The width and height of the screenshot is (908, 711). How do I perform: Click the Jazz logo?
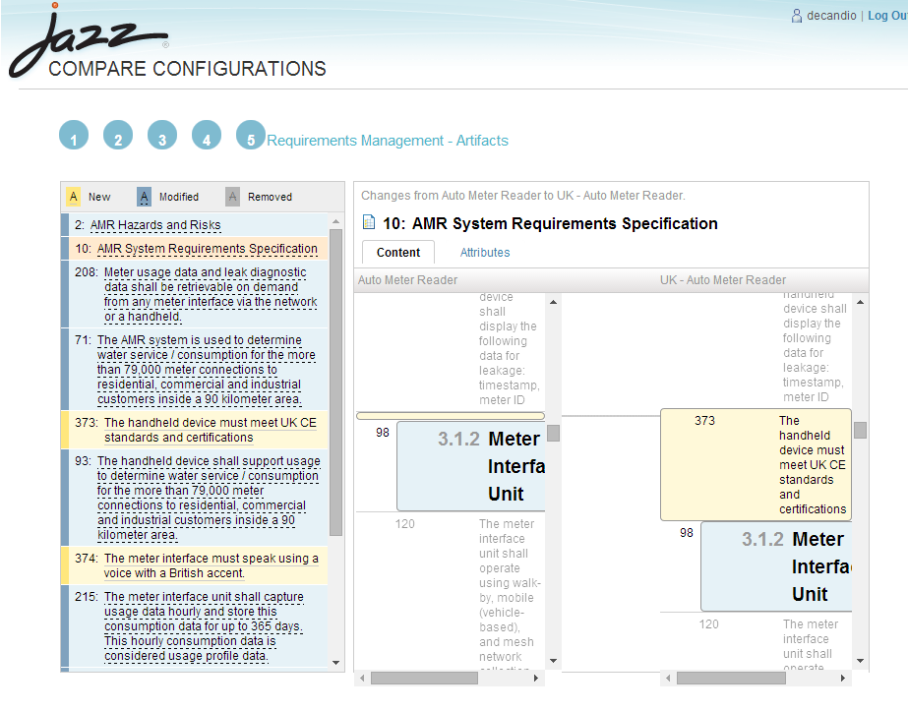(87, 40)
